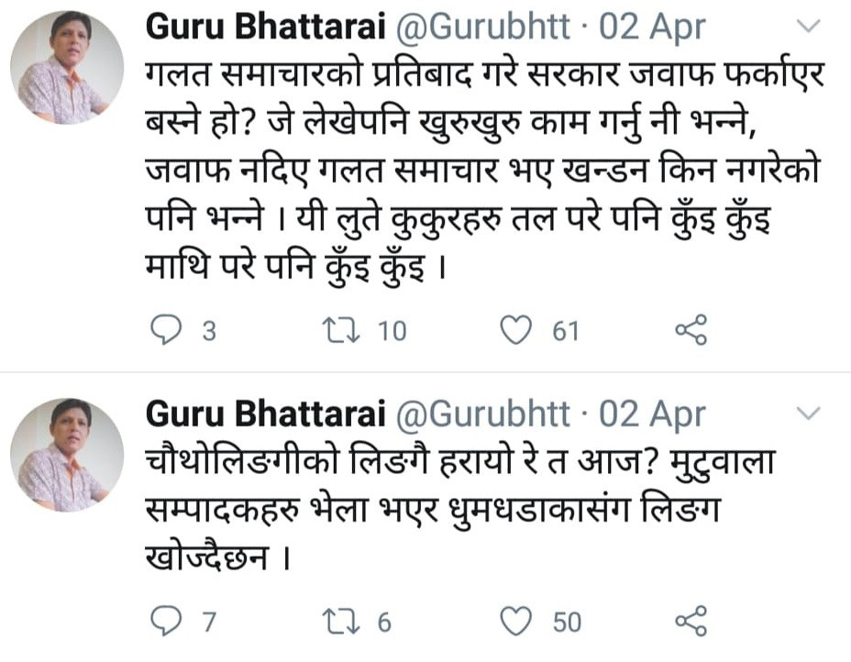Like the tweet with 61 likes

coord(517,330)
